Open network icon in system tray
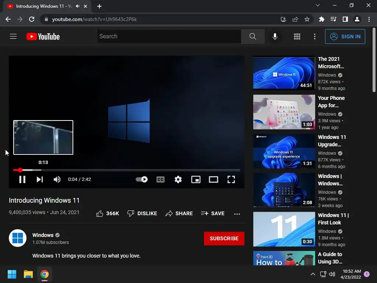 (x=323, y=274)
